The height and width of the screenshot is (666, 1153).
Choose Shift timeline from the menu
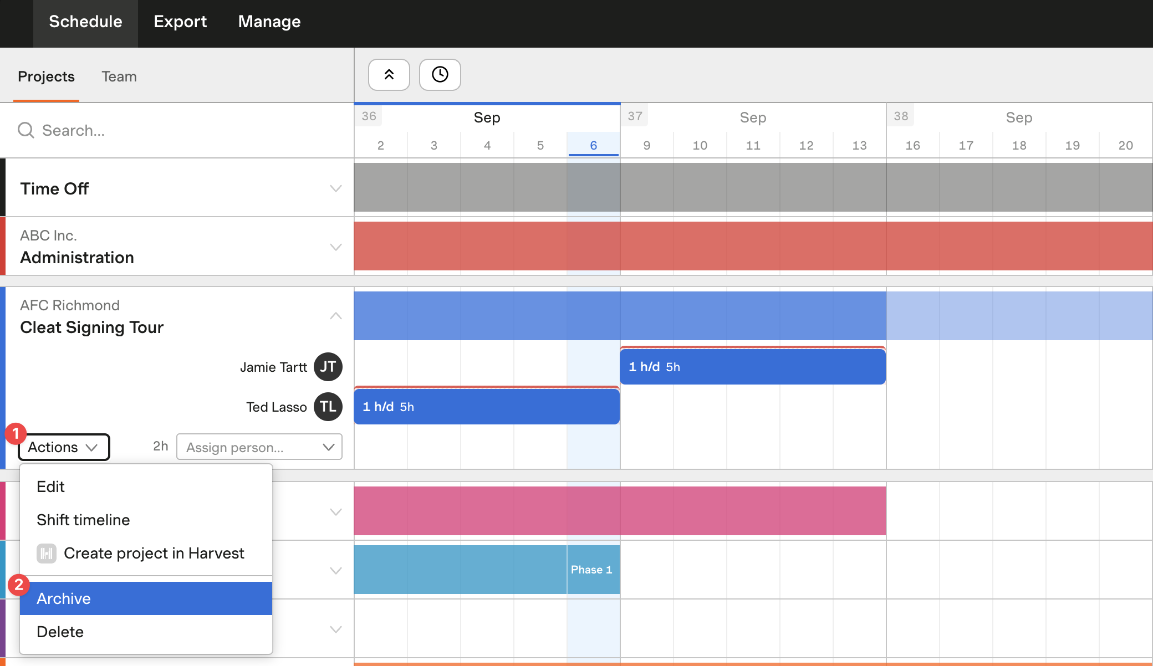click(146, 520)
